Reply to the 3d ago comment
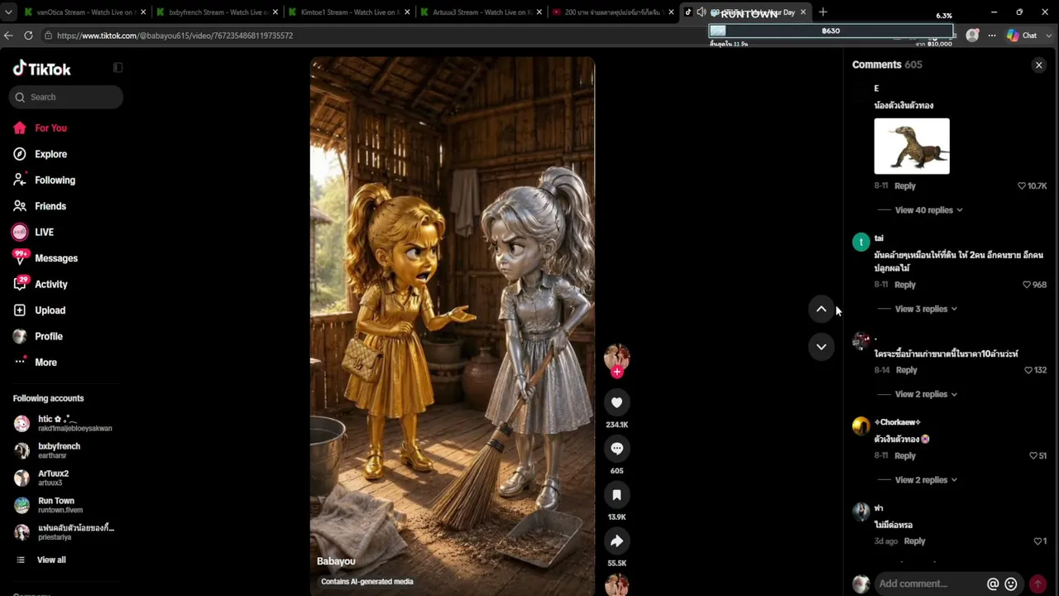This screenshot has width=1059, height=596. [914, 541]
